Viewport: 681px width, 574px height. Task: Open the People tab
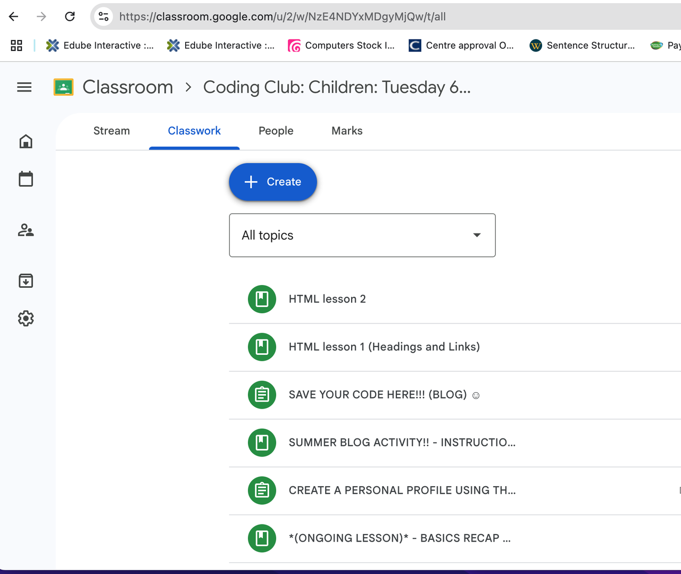tap(276, 131)
